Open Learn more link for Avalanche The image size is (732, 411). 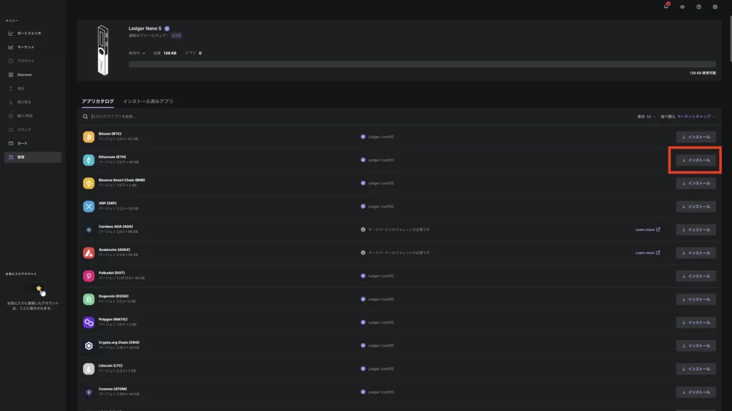(648, 253)
